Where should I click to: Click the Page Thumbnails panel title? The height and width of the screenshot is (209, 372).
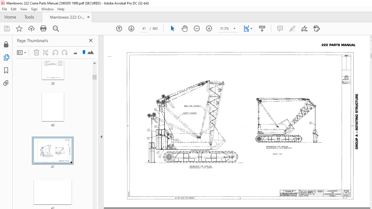tap(32, 41)
